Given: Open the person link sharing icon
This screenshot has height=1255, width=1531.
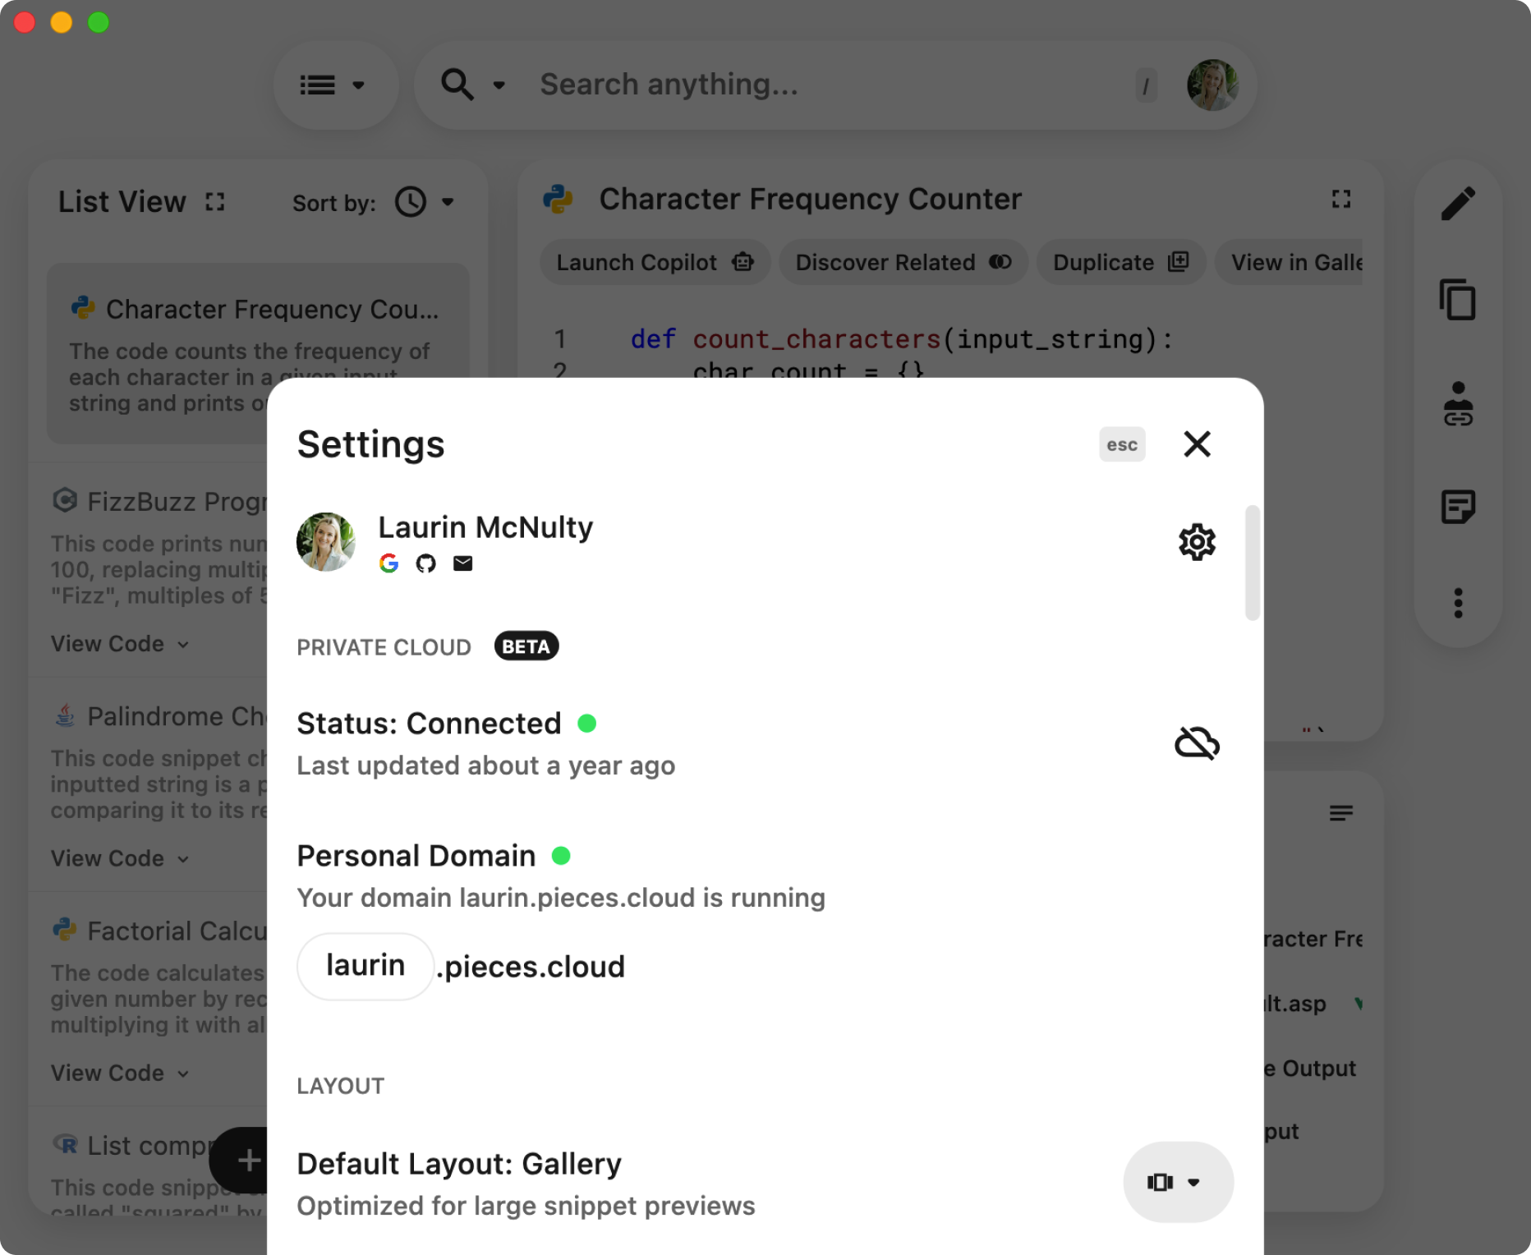Looking at the screenshot, I should [1458, 404].
